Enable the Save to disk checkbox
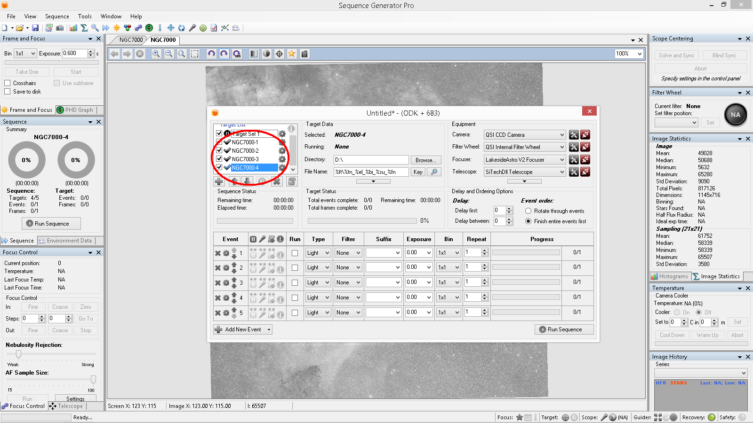Image resolution: width=753 pixels, height=423 pixels. click(x=8, y=92)
